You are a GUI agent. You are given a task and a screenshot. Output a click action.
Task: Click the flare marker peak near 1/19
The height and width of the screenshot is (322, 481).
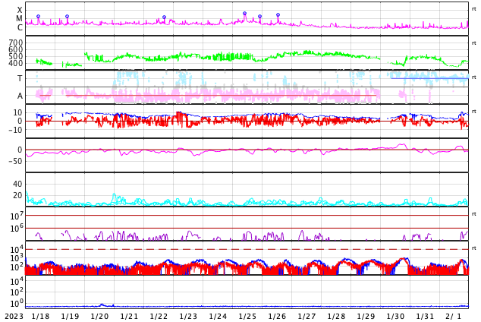(68, 16)
